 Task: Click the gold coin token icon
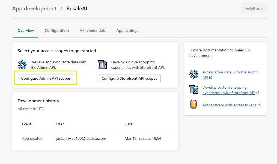click(x=193, y=104)
